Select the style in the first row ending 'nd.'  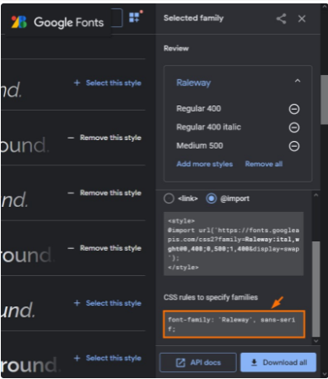pos(107,83)
